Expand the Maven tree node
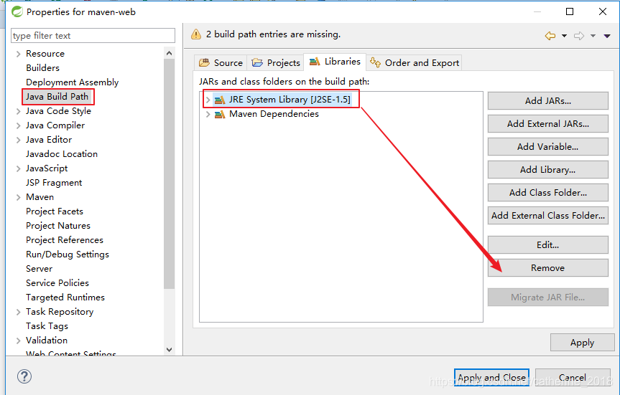This screenshot has width=620, height=395. [x=18, y=198]
